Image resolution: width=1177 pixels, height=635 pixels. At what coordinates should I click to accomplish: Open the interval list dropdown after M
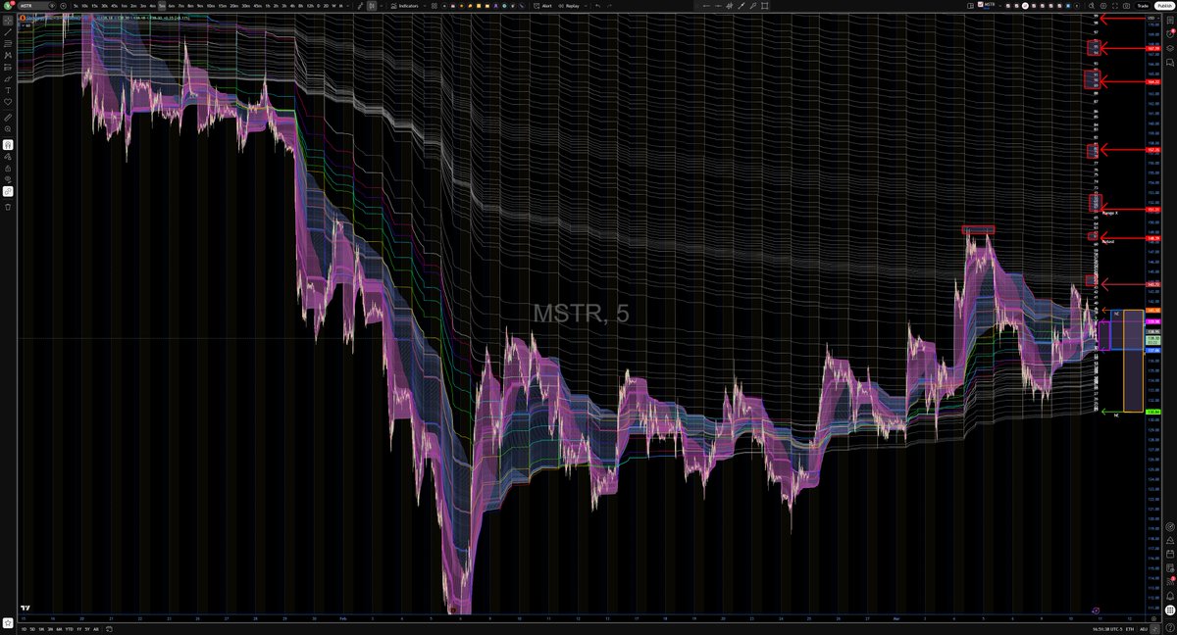pyautogui.click(x=348, y=6)
